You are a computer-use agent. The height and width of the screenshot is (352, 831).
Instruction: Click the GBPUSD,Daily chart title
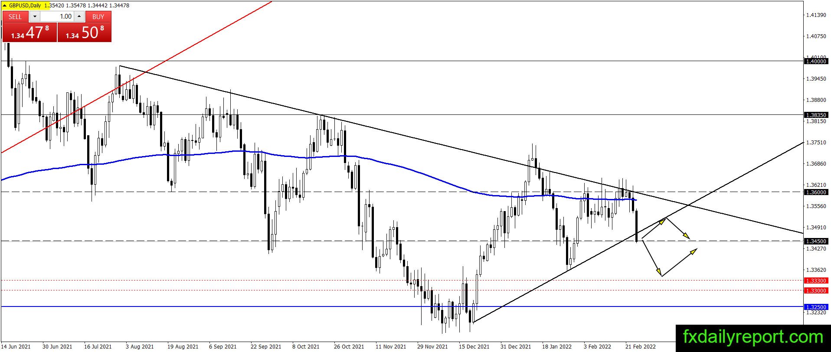25,6
